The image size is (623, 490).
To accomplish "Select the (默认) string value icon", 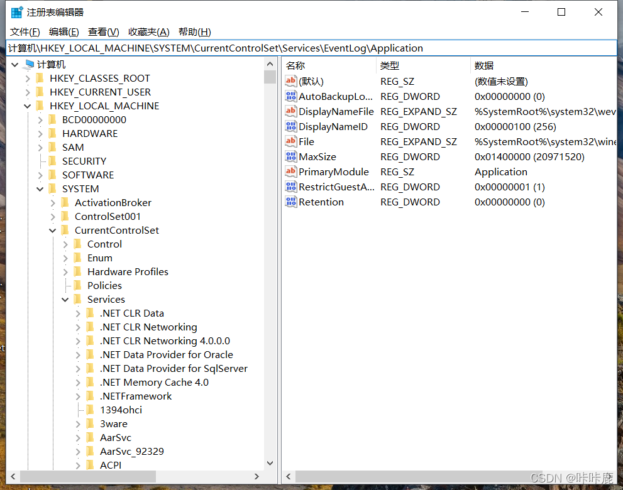I will pos(291,81).
